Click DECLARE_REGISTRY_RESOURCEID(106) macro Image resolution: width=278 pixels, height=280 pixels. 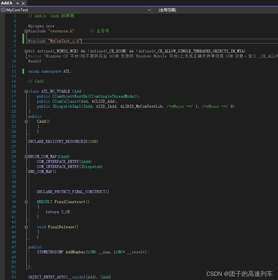click(63, 142)
